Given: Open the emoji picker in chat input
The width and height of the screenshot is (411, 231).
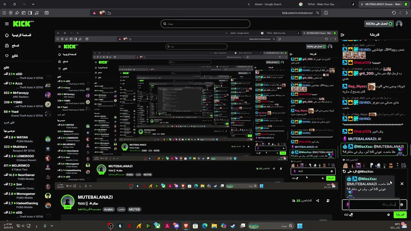Looking at the screenshot, I should pos(402,205).
